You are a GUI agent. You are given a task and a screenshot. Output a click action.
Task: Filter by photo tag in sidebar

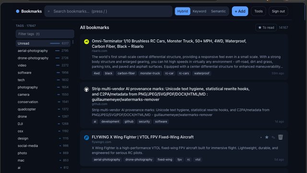click(x=43, y=153)
